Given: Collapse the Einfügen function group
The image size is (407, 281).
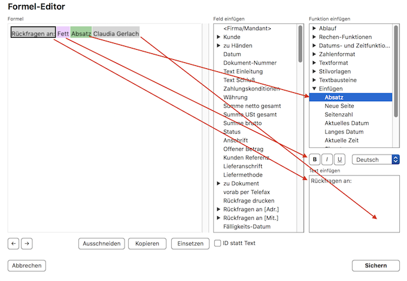Looking at the screenshot, I should point(314,89).
